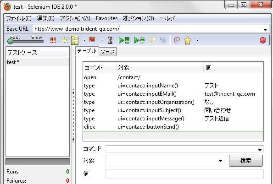273x184 pixels.
Task: Select 'test *' test case
Action: pos(38,62)
